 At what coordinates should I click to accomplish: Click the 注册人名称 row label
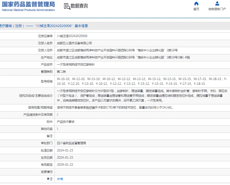click(x=45, y=43)
